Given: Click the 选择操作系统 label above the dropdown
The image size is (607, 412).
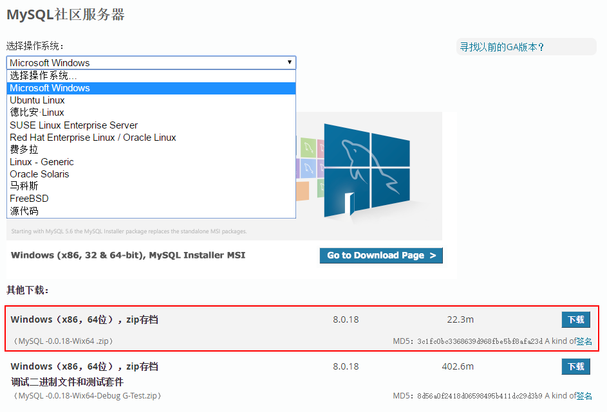Looking at the screenshot, I should 35,46.
